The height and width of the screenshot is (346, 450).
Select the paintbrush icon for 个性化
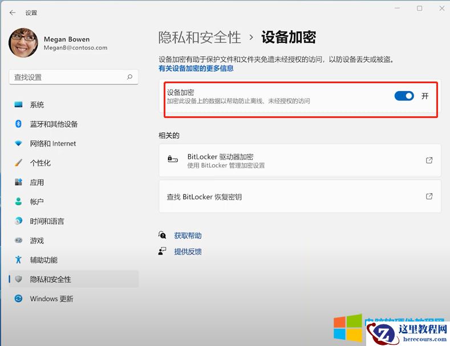18,162
